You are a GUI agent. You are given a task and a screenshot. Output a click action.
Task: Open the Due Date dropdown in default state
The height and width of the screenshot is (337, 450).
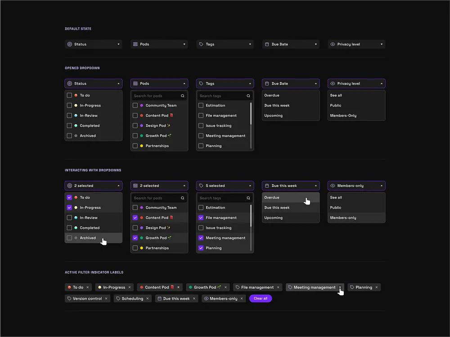[x=290, y=44]
